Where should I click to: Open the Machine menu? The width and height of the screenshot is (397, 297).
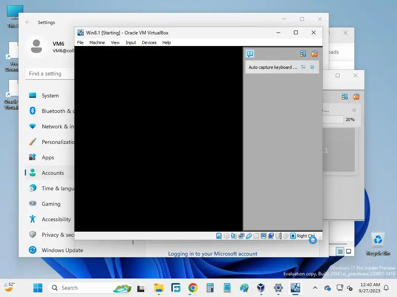97,43
